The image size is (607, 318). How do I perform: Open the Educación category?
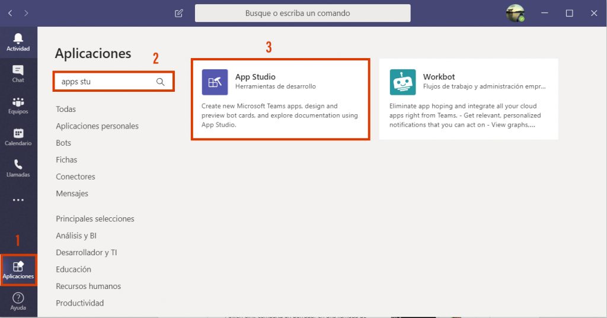74,269
